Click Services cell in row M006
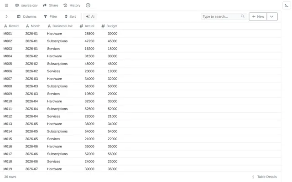The height and width of the screenshot is (182, 292). (54, 71)
